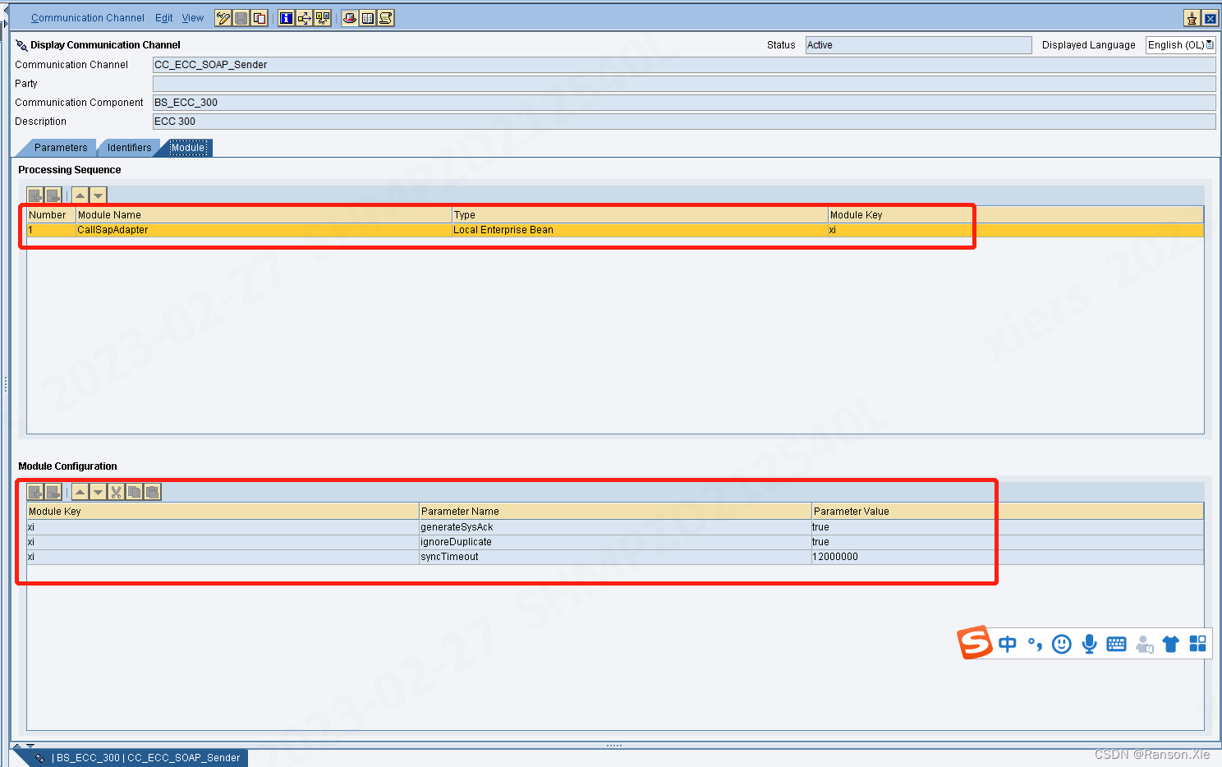Click the Status field showing Active
This screenshot has width=1222, height=767.
[917, 44]
